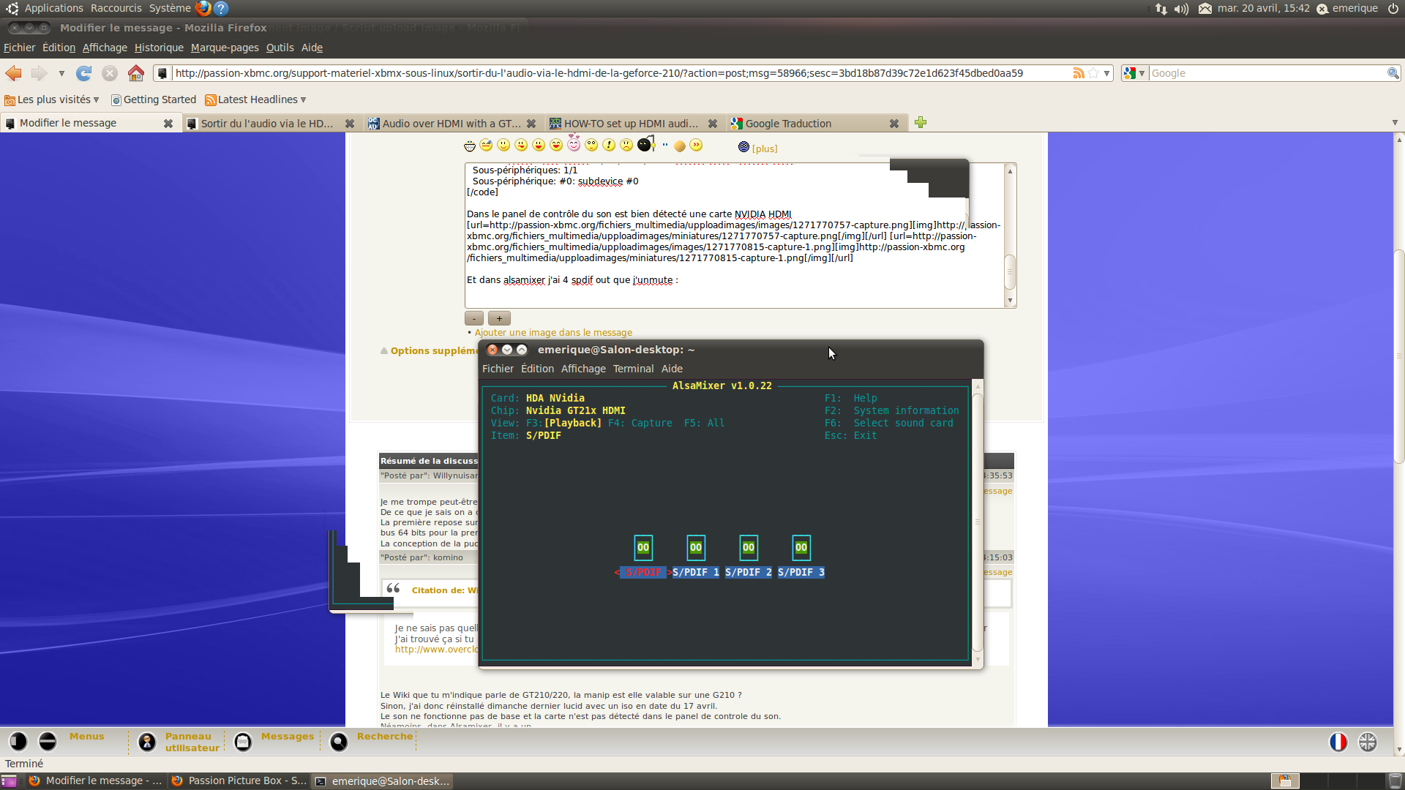Toggle the S/PDIF 3 mute box in AlsaMixer
This screenshot has height=790, width=1405.
pyautogui.click(x=801, y=547)
